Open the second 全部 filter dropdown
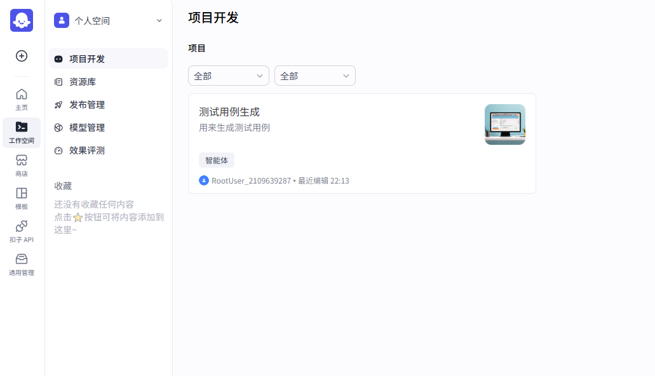655x376 pixels. pyautogui.click(x=315, y=76)
